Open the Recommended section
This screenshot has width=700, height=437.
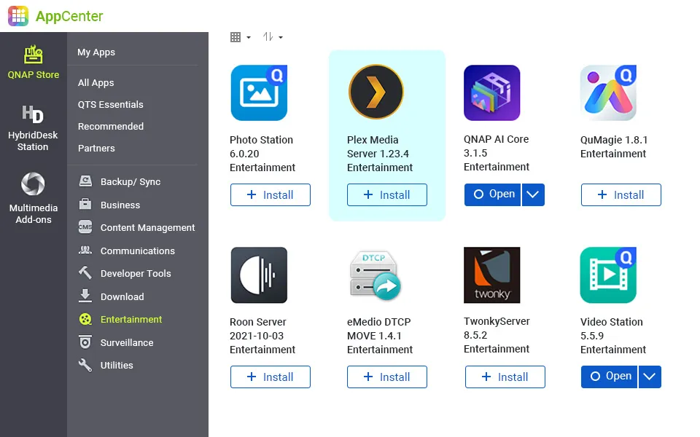pos(110,126)
